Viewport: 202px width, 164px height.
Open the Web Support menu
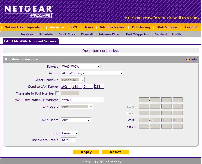pyautogui.click(x=168, y=27)
